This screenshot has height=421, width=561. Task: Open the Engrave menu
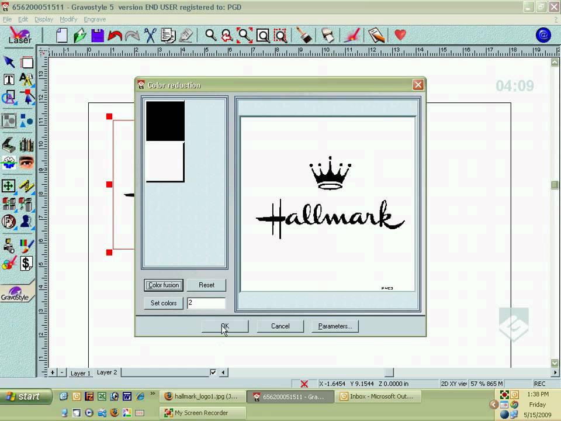click(x=95, y=19)
